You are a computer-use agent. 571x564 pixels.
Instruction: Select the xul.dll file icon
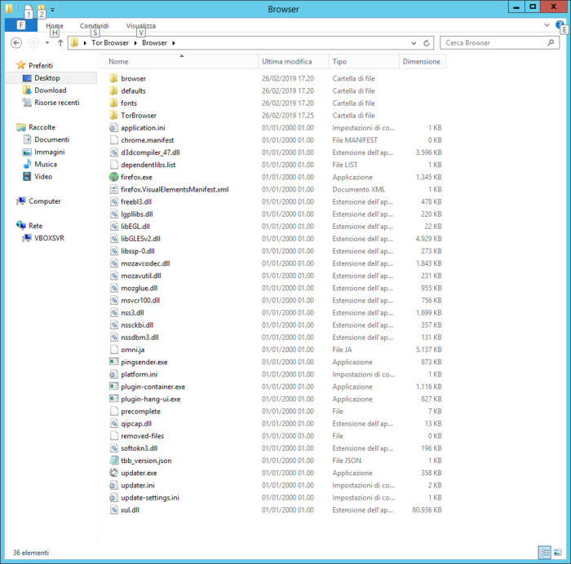113,509
